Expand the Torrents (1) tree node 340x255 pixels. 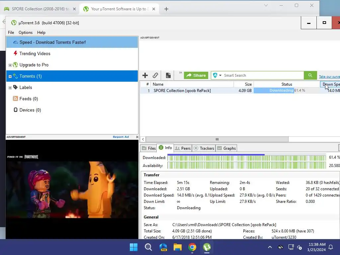(10, 76)
